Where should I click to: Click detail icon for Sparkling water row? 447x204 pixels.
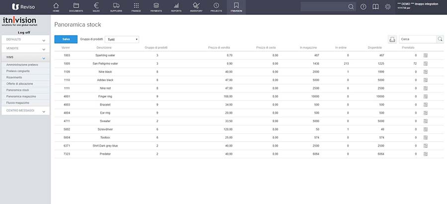[426, 55]
